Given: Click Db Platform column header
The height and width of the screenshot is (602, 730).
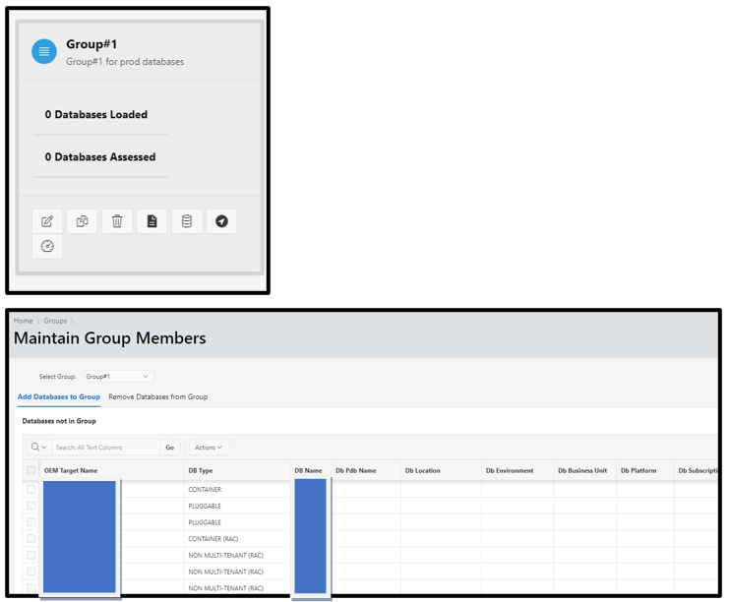Looking at the screenshot, I should coord(639,471).
